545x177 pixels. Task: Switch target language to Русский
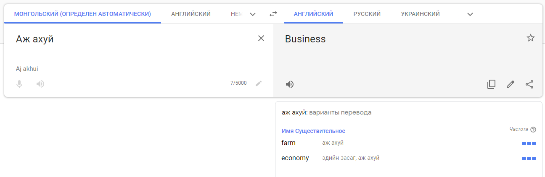pos(367,14)
